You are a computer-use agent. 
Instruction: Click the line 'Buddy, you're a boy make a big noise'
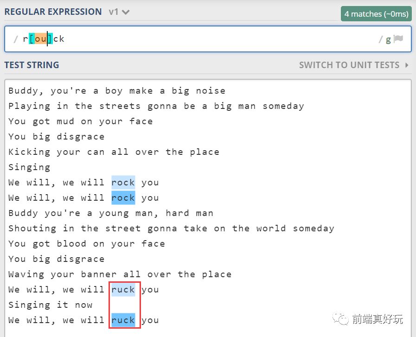click(x=117, y=91)
